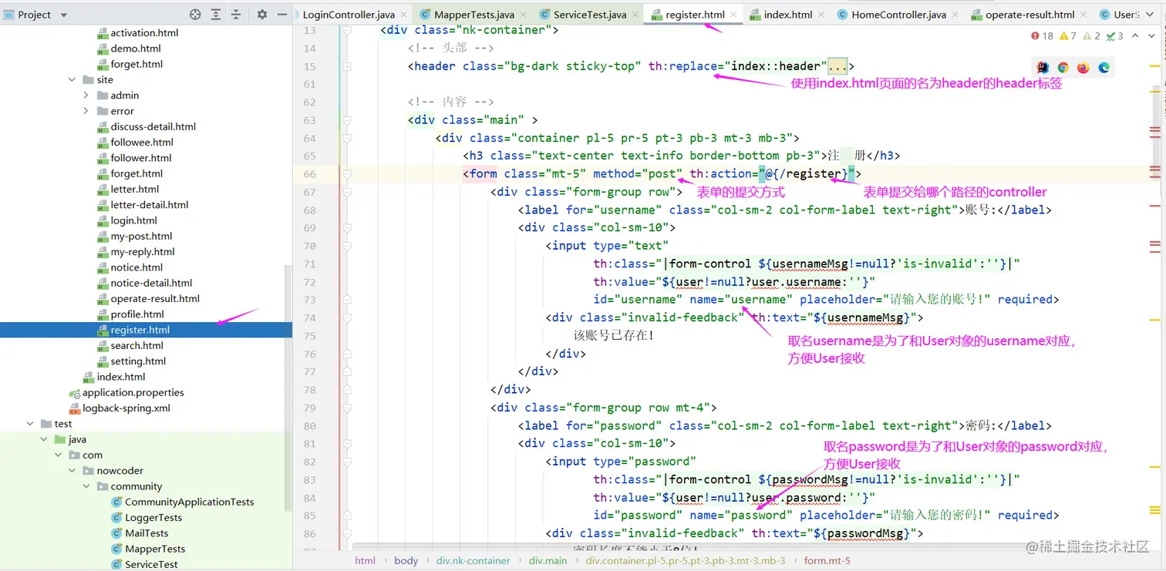
Task: Hide the Project tool window
Action: pos(282,15)
